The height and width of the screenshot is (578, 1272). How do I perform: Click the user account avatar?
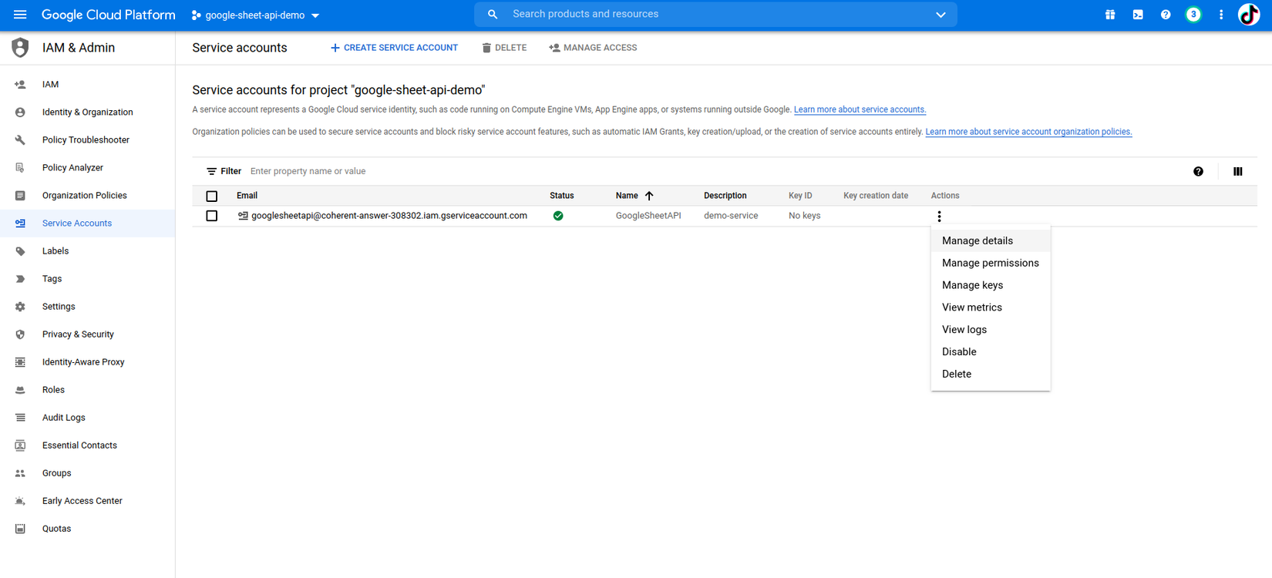(x=1249, y=15)
